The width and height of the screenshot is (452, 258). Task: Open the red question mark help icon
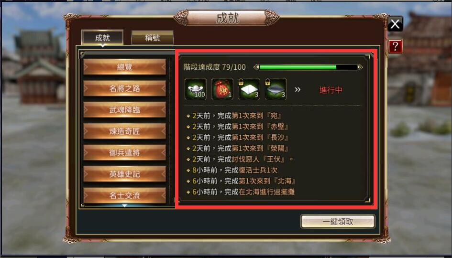pyautogui.click(x=395, y=46)
